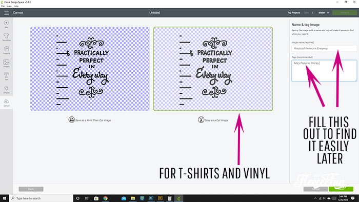Click the Image name input field

(324, 49)
